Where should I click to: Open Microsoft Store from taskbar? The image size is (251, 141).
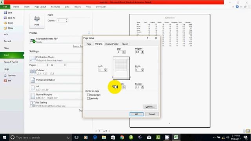(x=113, y=137)
